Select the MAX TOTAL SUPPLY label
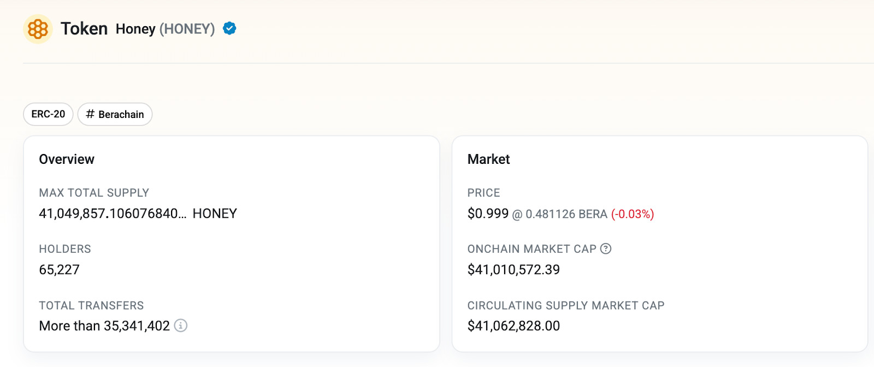The width and height of the screenshot is (874, 367). (94, 193)
